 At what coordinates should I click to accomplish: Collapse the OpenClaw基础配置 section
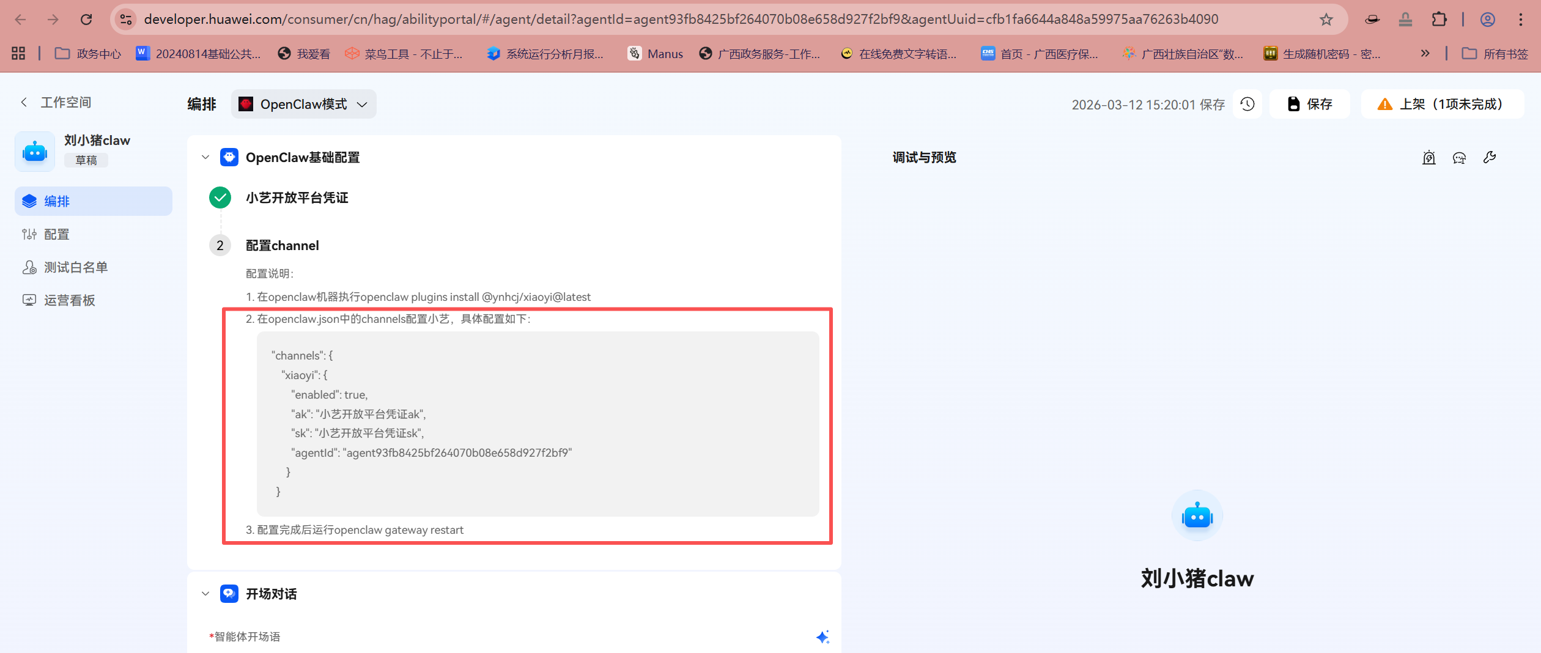[x=205, y=157]
